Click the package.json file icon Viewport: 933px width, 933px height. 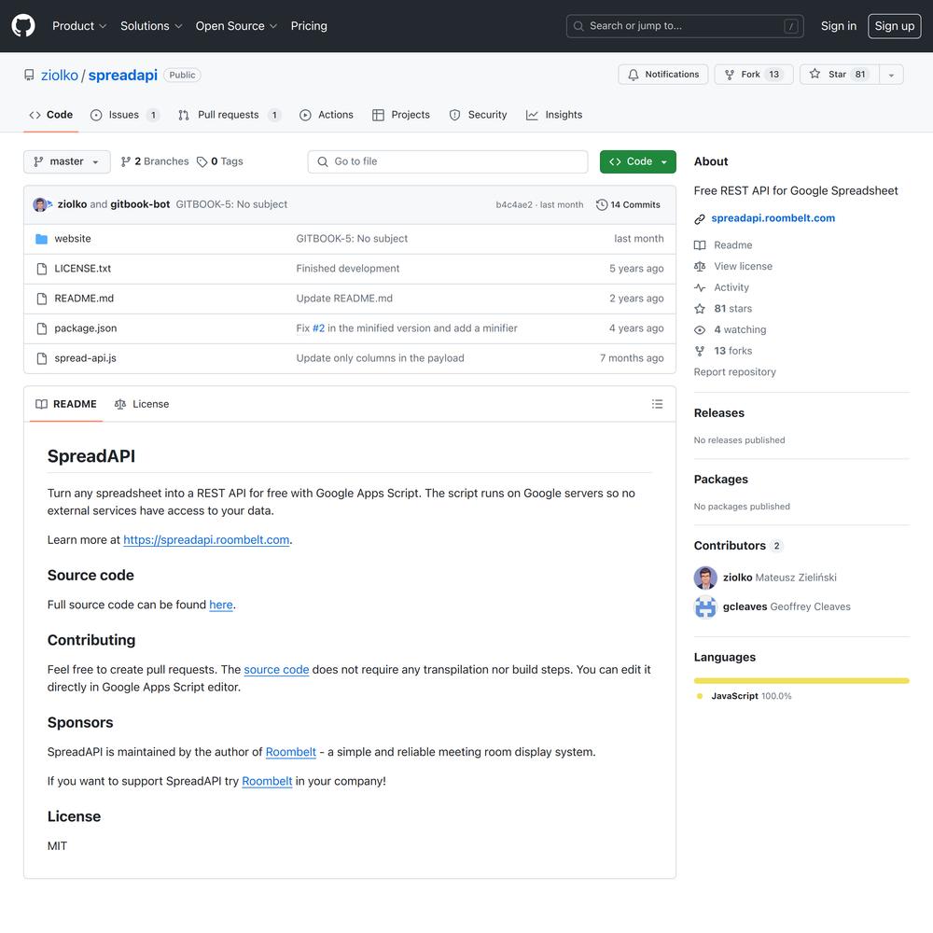tap(42, 328)
